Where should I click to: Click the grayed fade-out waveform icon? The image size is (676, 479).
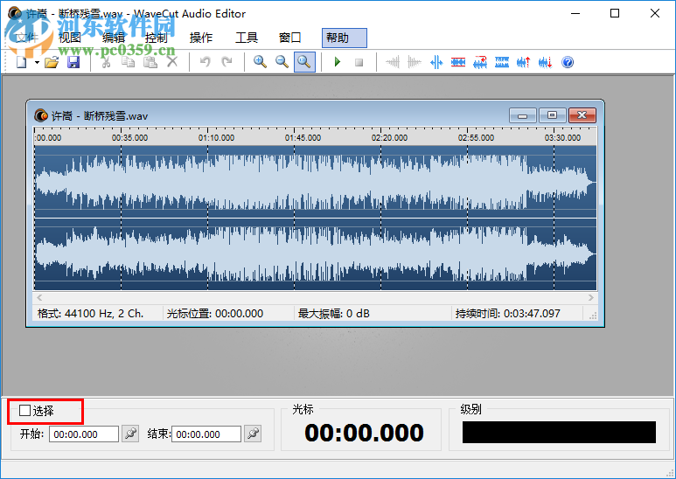point(415,62)
